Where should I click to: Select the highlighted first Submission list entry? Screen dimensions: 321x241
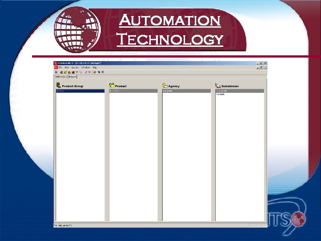pyautogui.click(x=240, y=91)
